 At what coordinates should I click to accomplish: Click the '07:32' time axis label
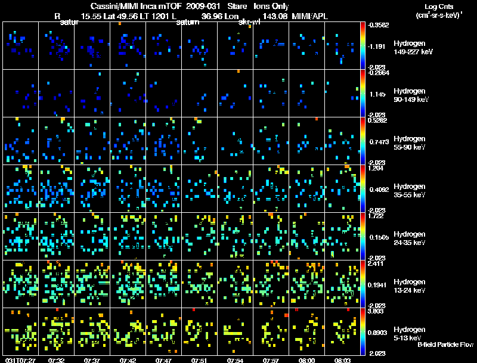56,360
